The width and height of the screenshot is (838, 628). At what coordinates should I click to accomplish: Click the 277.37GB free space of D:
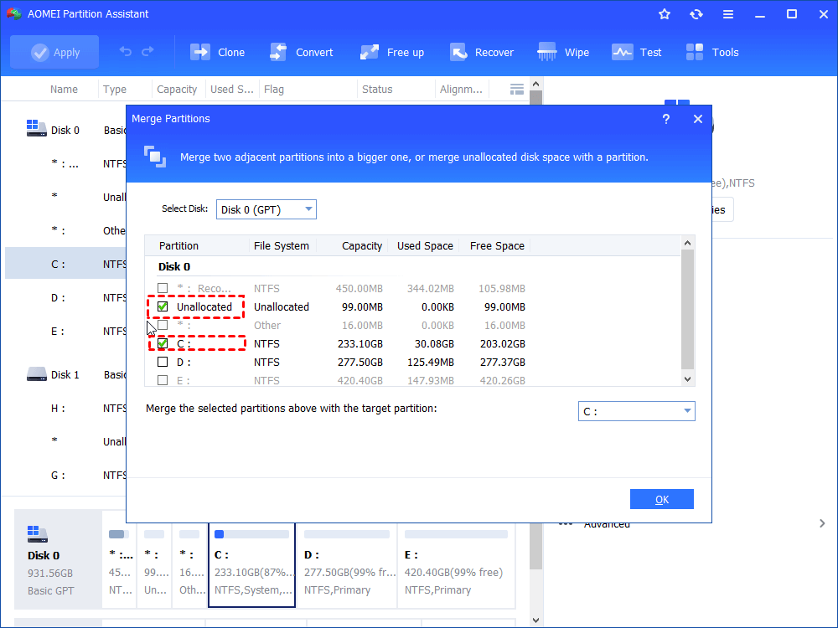(x=502, y=362)
